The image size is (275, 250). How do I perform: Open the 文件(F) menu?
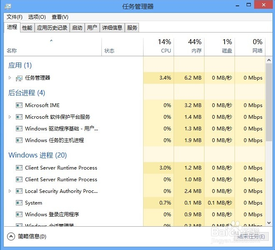[x=15, y=17]
